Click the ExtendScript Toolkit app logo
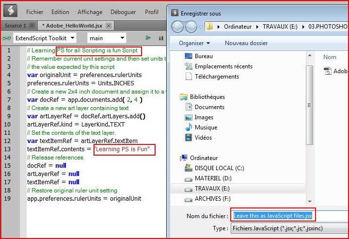 click(x=11, y=11)
